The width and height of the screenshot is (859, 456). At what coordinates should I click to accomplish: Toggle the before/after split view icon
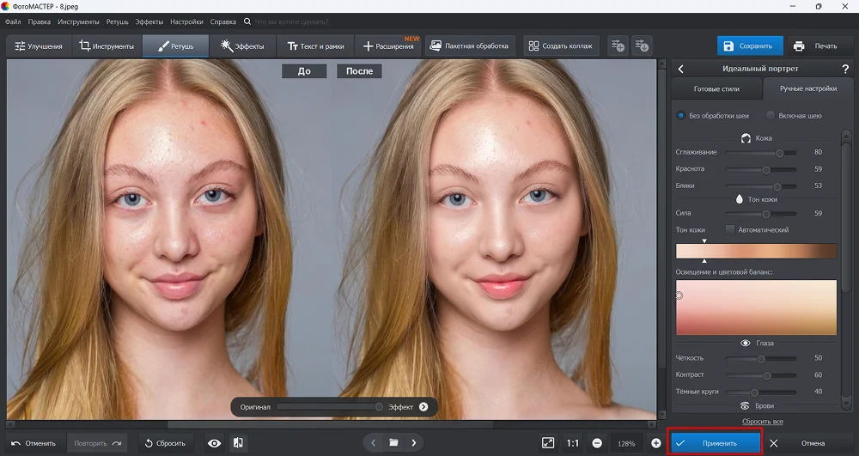pos(238,443)
